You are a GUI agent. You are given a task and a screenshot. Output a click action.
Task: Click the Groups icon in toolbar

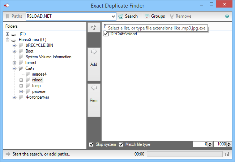click(147, 16)
